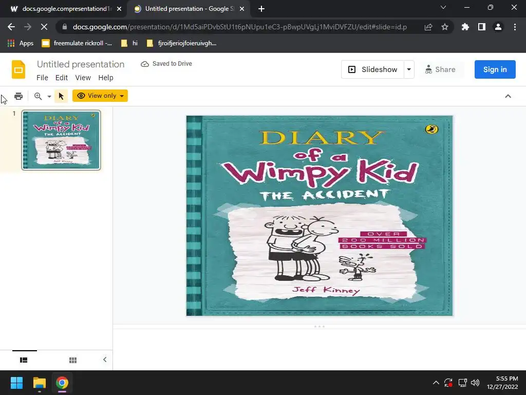Viewport: 526px width, 395px height.
Task: Expand the Slideshow options dropdown arrow
Action: [x=409, y=69]
